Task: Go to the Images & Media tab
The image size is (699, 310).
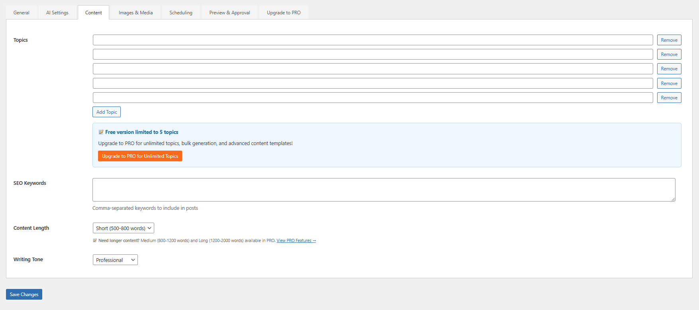Action: click(135, 13)
